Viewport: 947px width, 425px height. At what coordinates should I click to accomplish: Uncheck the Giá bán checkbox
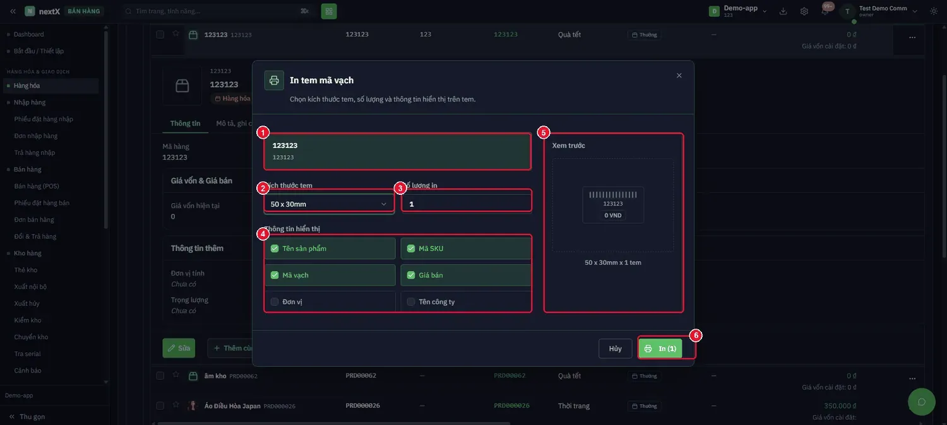[411, 275]
